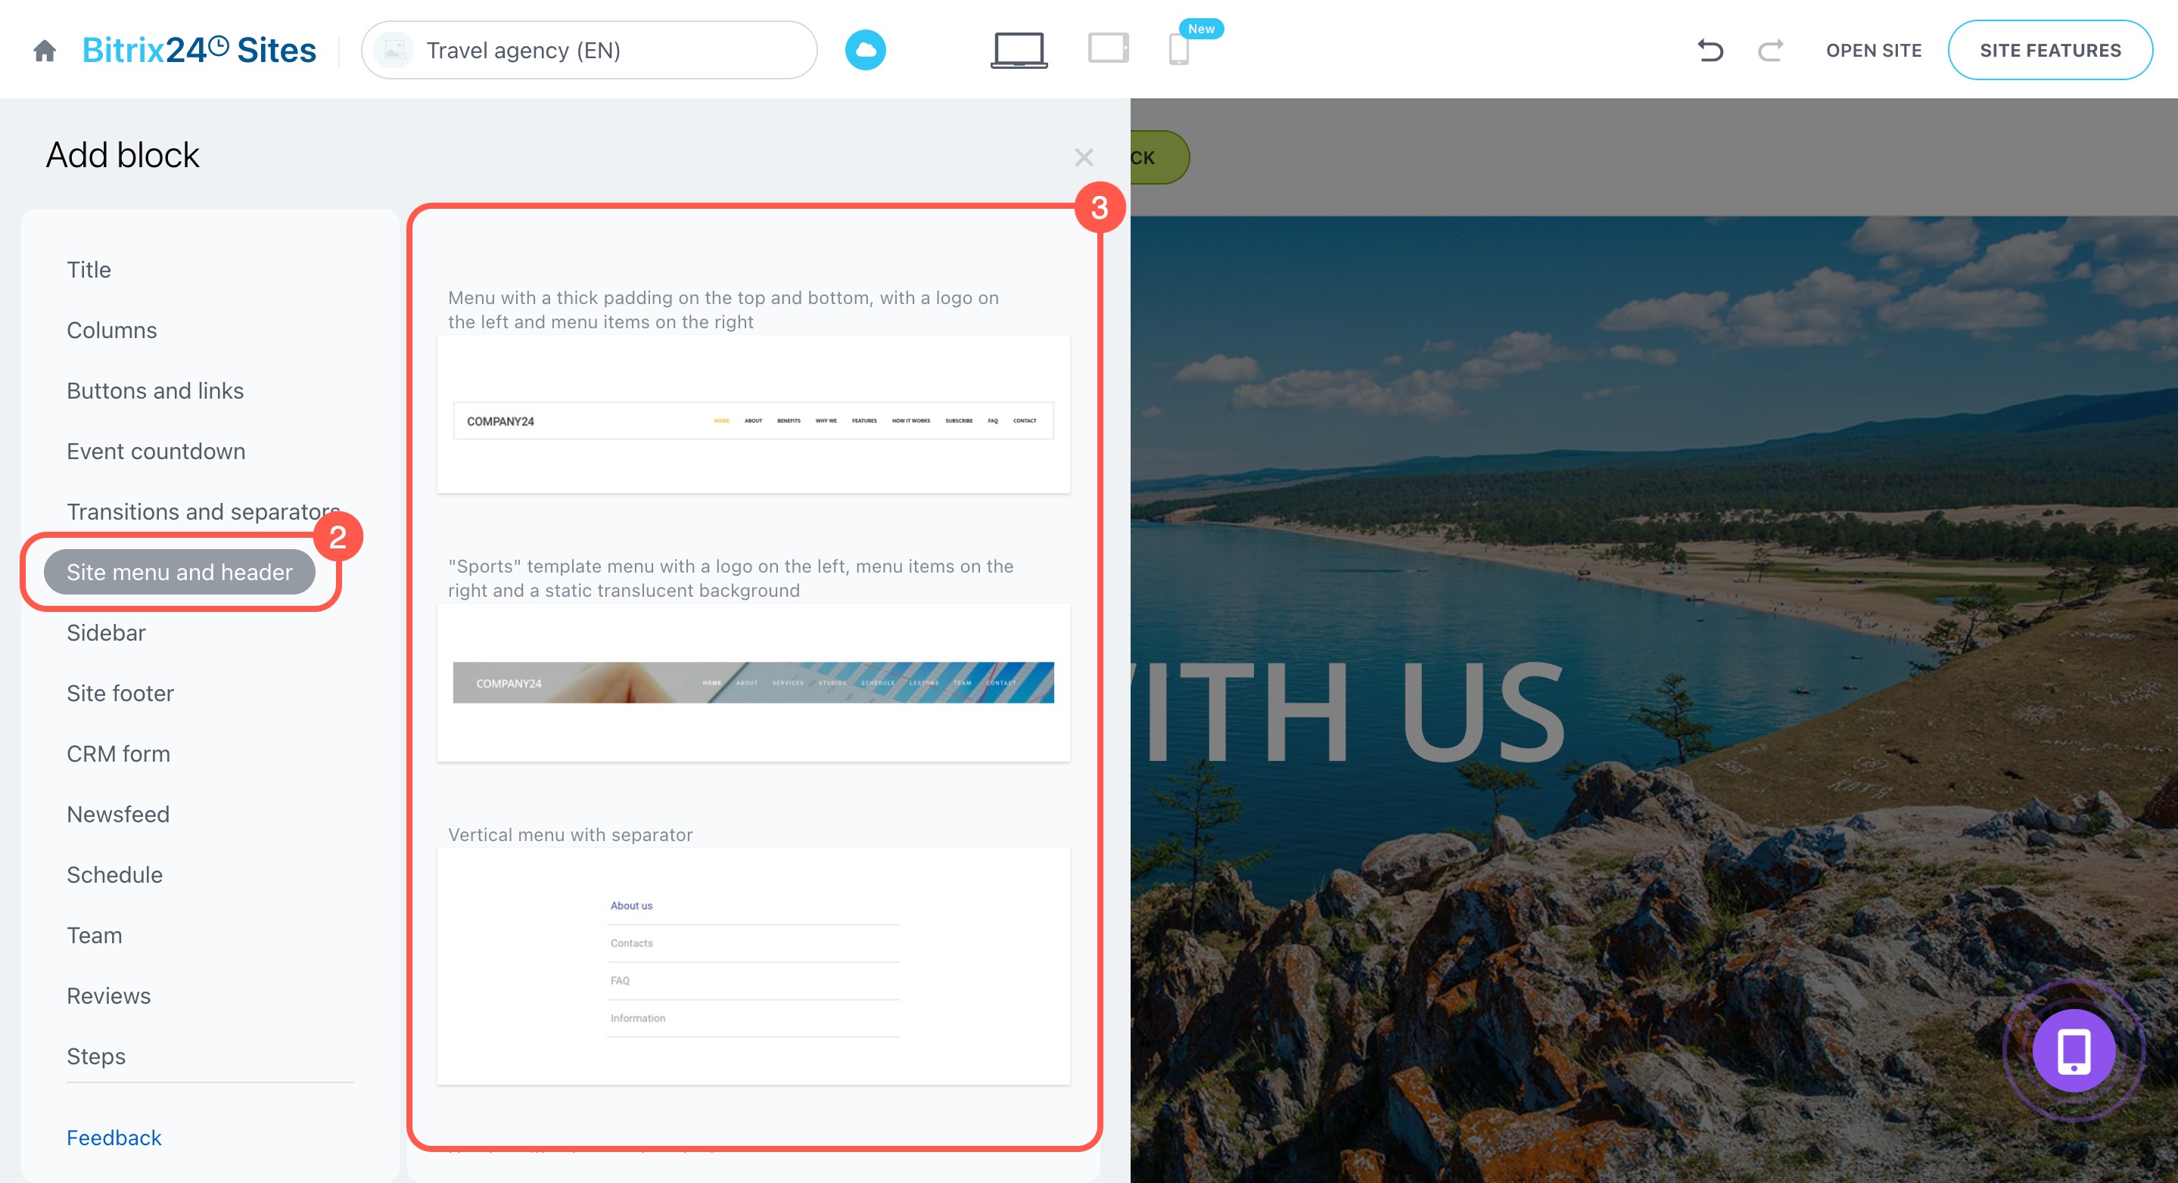Select the CRM form category
The height and width of the screenshot is (1183, 2178).
coord(118,753)
